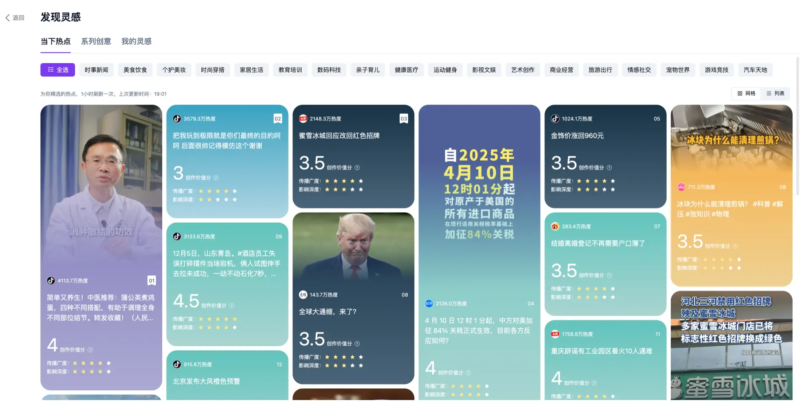Click the Douyin icon on the 4113.7万热度 card

(51, 280)
